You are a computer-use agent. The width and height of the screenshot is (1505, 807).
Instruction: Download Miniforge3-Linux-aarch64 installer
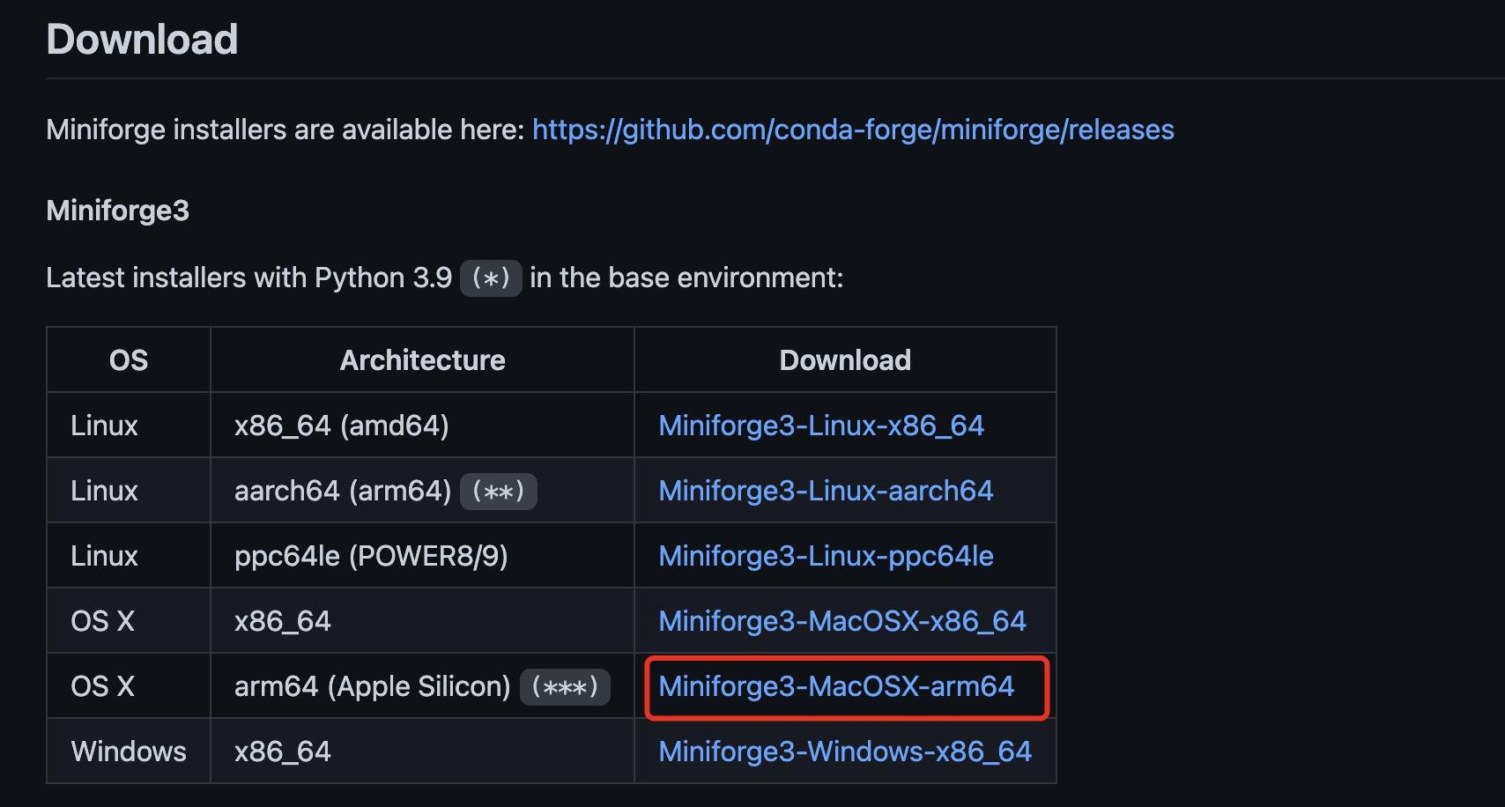pos(826,491)
